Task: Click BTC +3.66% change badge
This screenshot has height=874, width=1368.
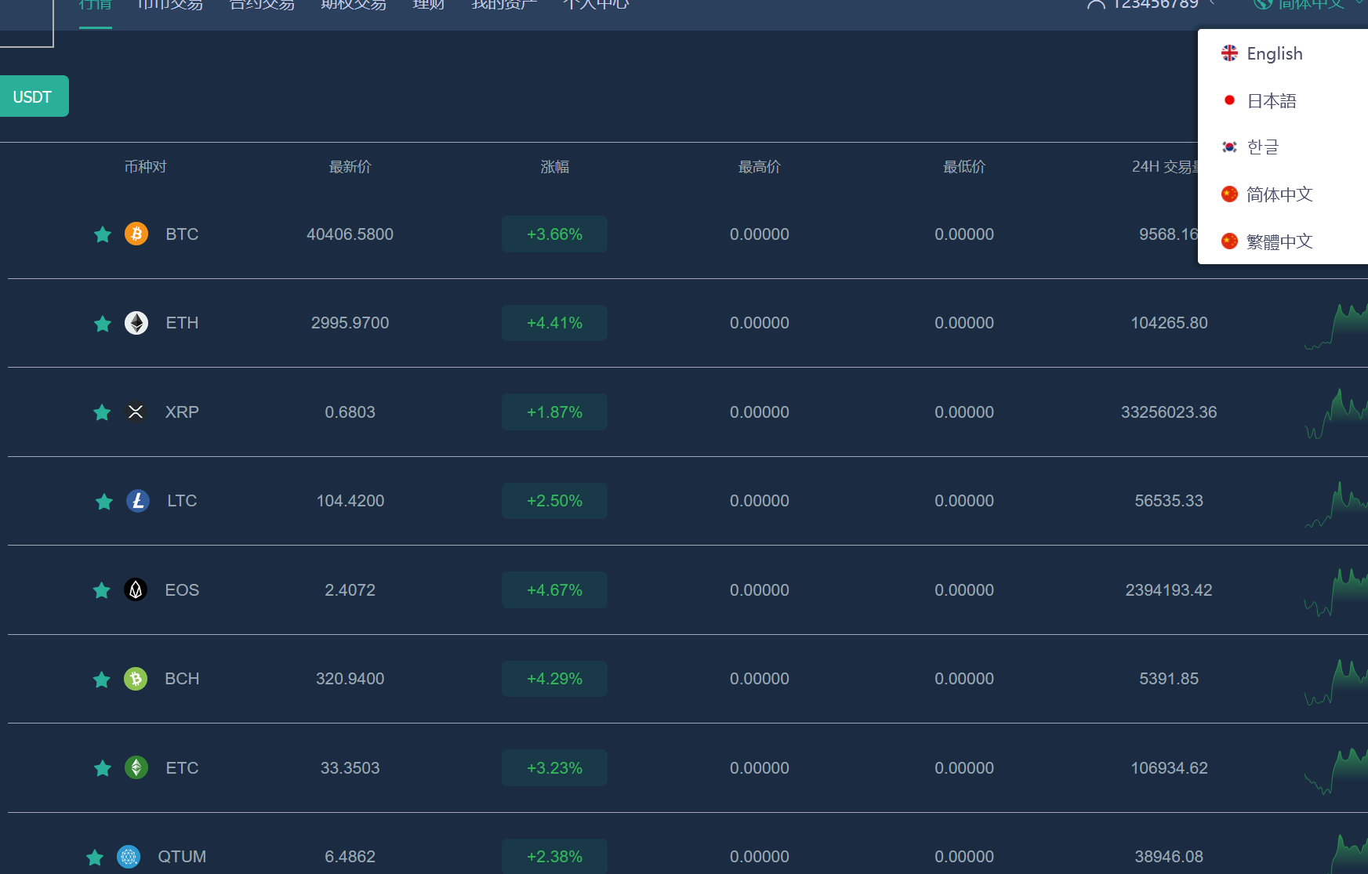Action: (554, 234)
